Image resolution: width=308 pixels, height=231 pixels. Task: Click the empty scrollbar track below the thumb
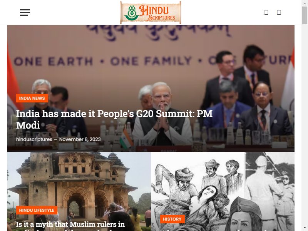click(305, 126)
